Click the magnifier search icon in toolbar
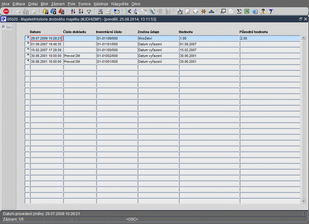The height and width of the screenshot is (224, 309). click(x=152, y=12)
